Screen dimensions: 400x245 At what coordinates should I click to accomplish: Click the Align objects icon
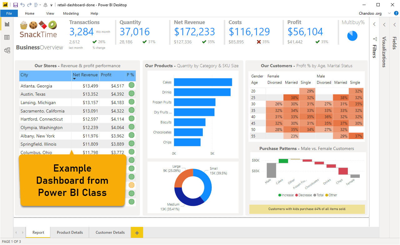[x=36, y=5]
